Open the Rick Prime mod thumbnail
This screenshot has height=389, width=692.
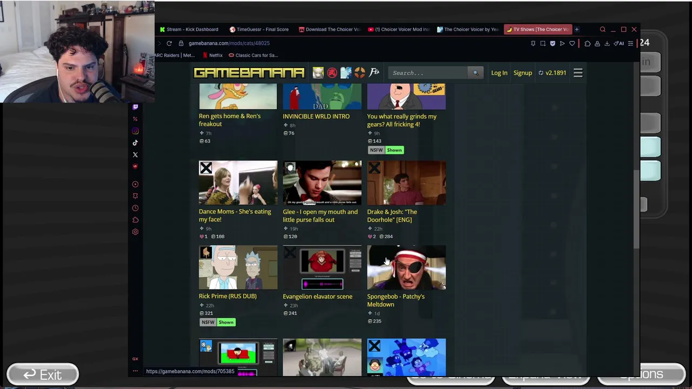click(x=238, y=267)
